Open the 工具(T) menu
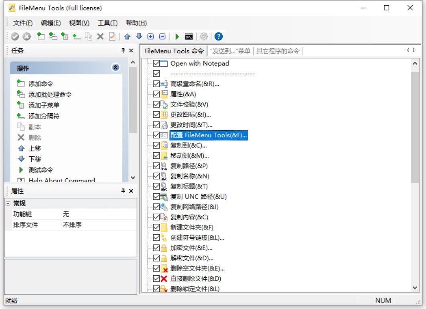Screen dimensions: 426x309 click(x=108, y=23)
